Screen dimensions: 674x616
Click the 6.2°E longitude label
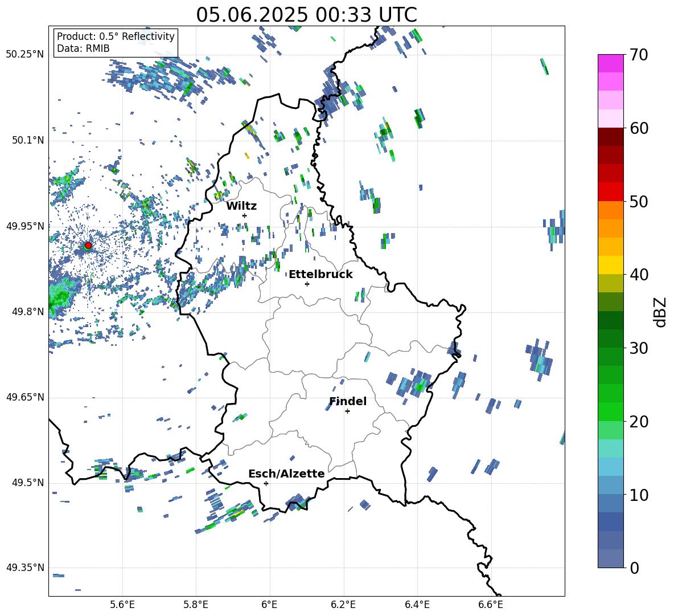343,605
